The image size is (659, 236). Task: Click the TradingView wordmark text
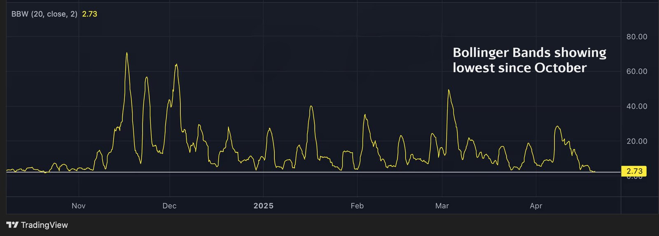[44, 225]
